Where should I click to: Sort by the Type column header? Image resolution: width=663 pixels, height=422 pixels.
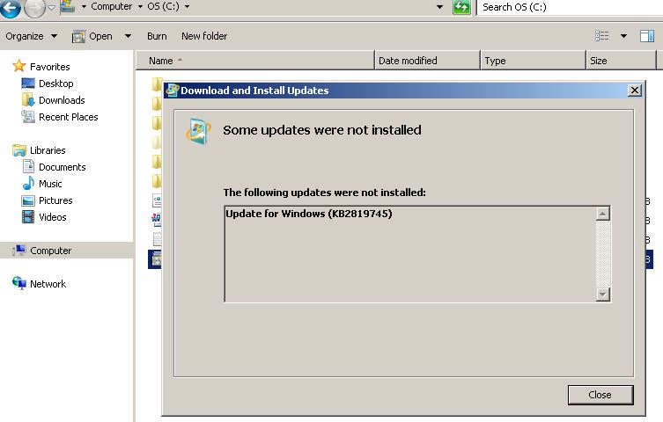[x=533, y=61]
